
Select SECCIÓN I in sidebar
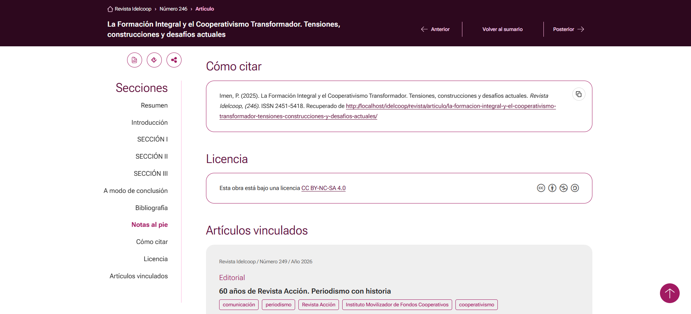(152, 139)
